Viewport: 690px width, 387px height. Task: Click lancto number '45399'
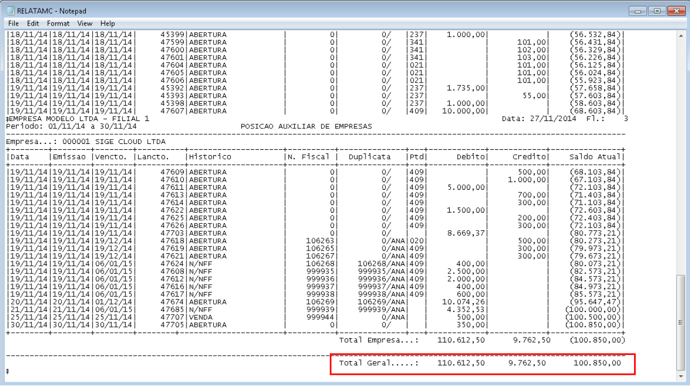[x=173, y=35]
